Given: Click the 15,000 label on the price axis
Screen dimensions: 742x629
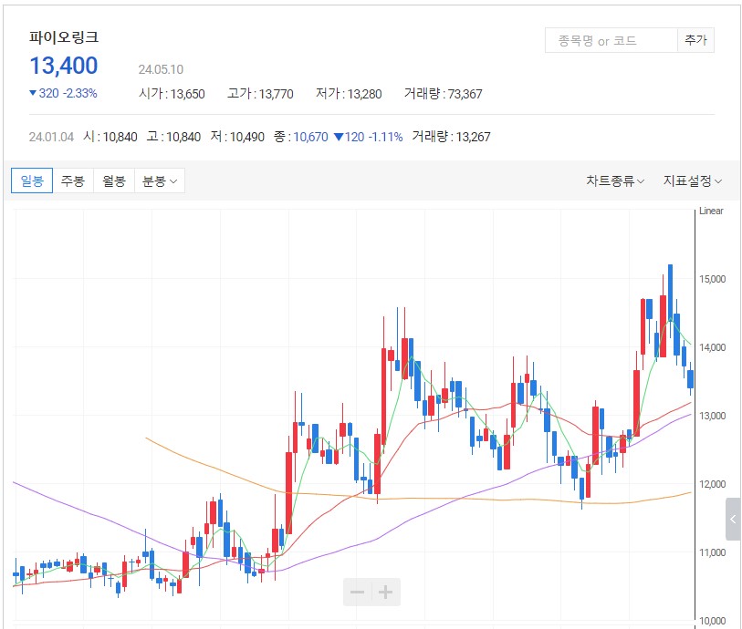Looking at the screenshot, I should [x=712, y=279].
